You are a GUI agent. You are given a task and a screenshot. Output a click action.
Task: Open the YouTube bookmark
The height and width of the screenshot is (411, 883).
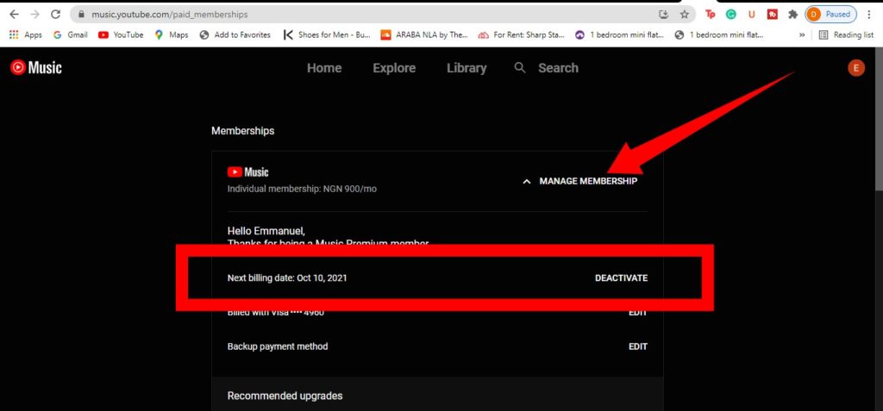(x=121, y=35)
